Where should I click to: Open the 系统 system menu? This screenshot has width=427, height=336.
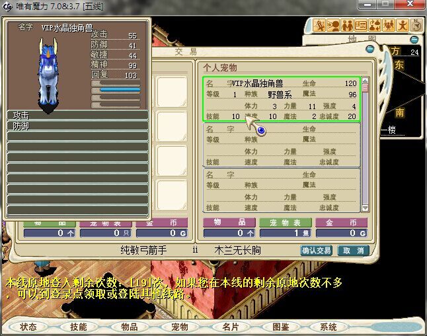click(329, 327)
